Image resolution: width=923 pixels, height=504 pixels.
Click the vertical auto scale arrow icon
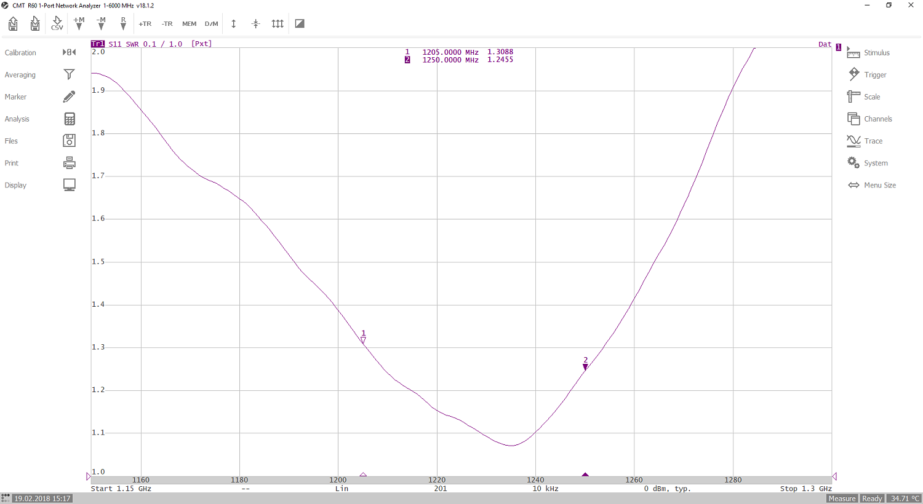click(x=234, y=24)
